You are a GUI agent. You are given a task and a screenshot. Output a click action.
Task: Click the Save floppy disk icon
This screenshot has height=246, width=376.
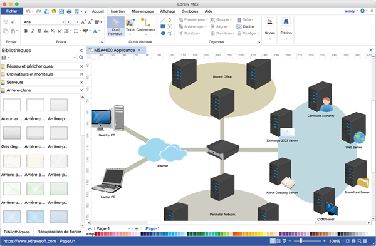61,11
